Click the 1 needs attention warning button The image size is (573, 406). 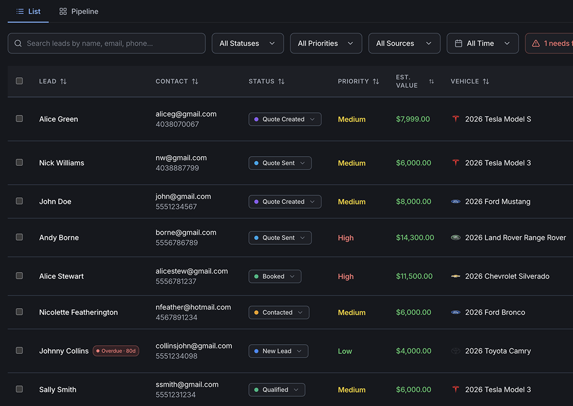549,43
